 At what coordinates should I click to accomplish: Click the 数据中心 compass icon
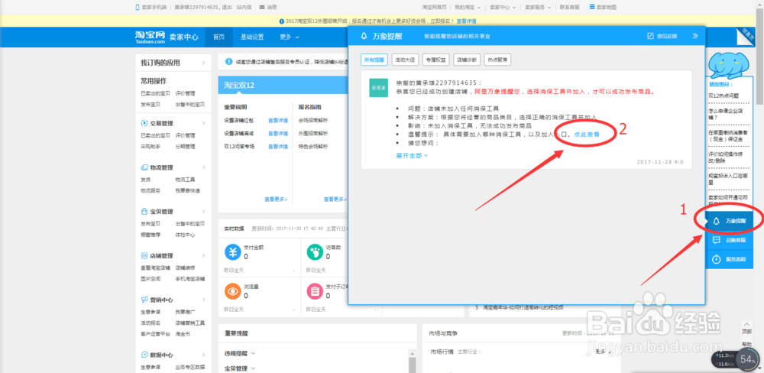point(144,355)
